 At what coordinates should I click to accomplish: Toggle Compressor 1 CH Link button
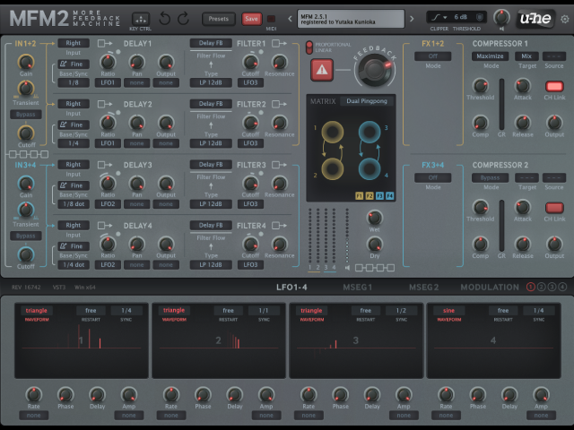tap(554, 86)
